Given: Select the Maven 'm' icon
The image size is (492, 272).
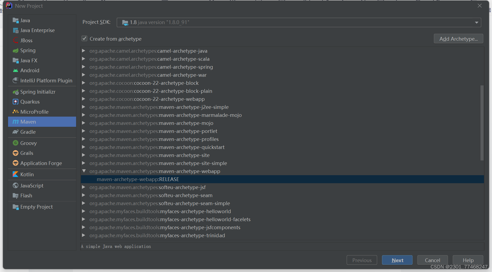Looking at the screenshot, I should coord(16,122).
